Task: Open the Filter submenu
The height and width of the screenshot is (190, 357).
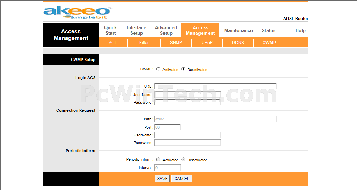Action: point(144,42)
